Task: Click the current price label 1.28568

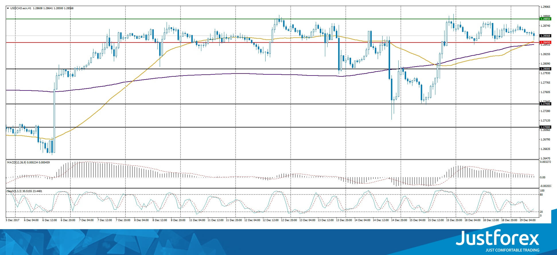Action: (x=545, y=36)
